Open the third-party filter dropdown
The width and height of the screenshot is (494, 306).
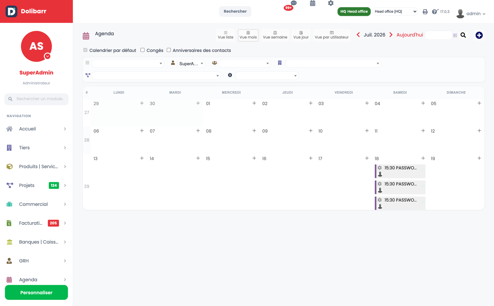pyautogui.click(x=333, y=63)
